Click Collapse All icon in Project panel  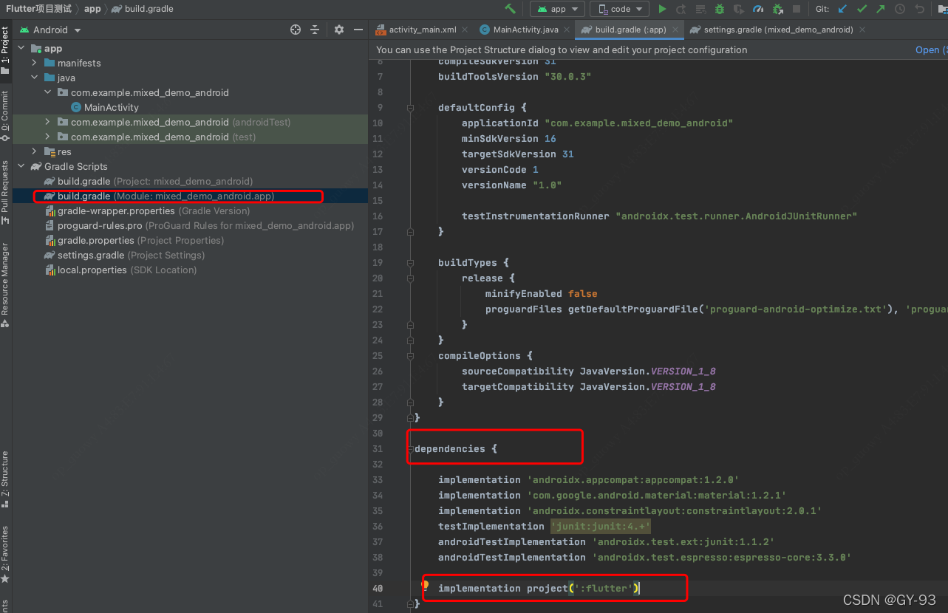point(315,30)
